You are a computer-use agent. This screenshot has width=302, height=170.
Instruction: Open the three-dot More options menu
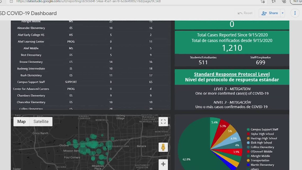pyautogui.click(x=295, y=13)
